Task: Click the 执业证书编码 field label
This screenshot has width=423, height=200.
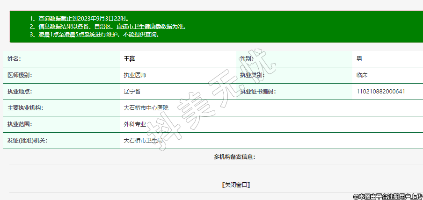Action: click(258, 92)
